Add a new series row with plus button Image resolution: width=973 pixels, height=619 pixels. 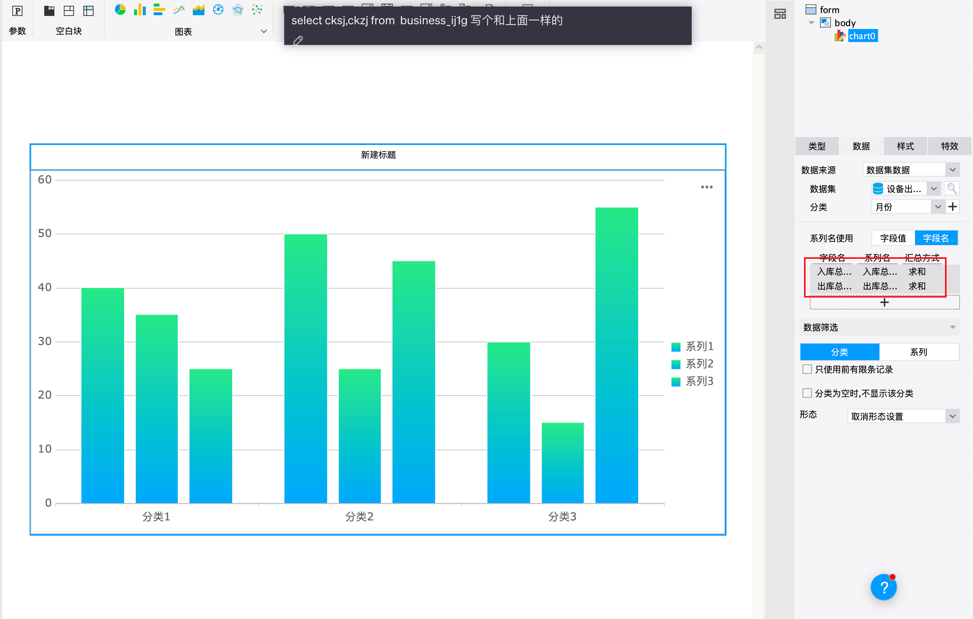click(885, 303)
